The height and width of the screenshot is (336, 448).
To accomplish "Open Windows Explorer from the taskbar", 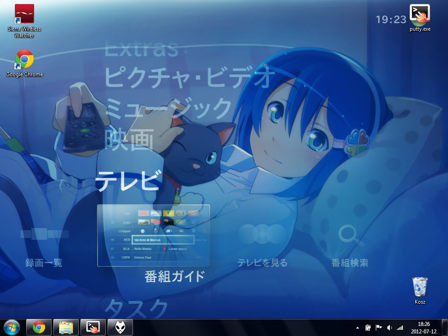I will 66,327.
